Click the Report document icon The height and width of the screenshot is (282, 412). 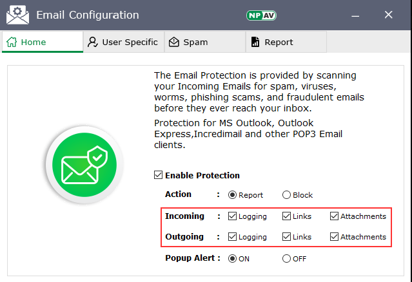click(255, 42)
